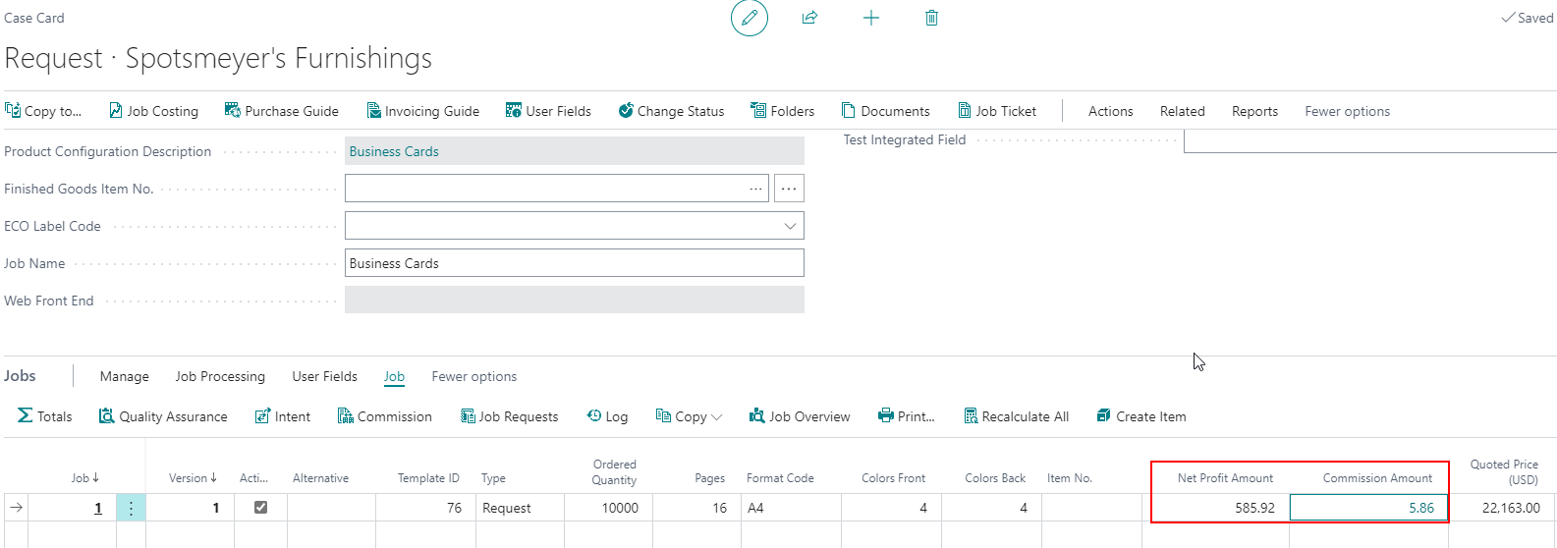
Task: Click Fewer options in top action bar
Action: (x=1348, y=111)
